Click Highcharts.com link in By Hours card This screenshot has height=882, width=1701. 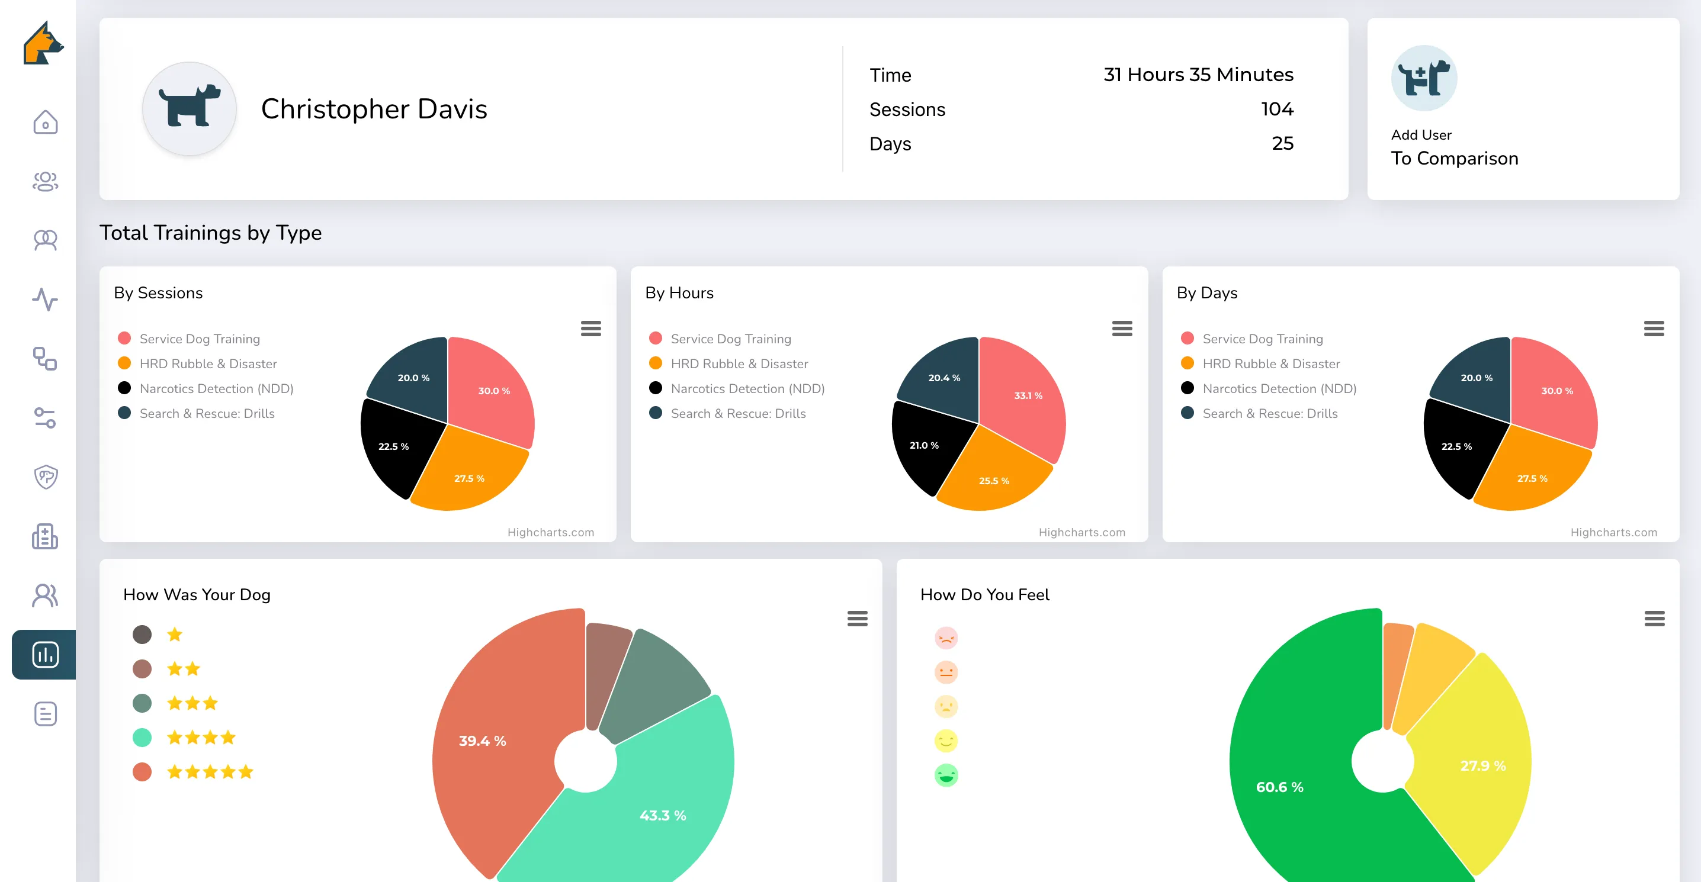pos(1081,532)
